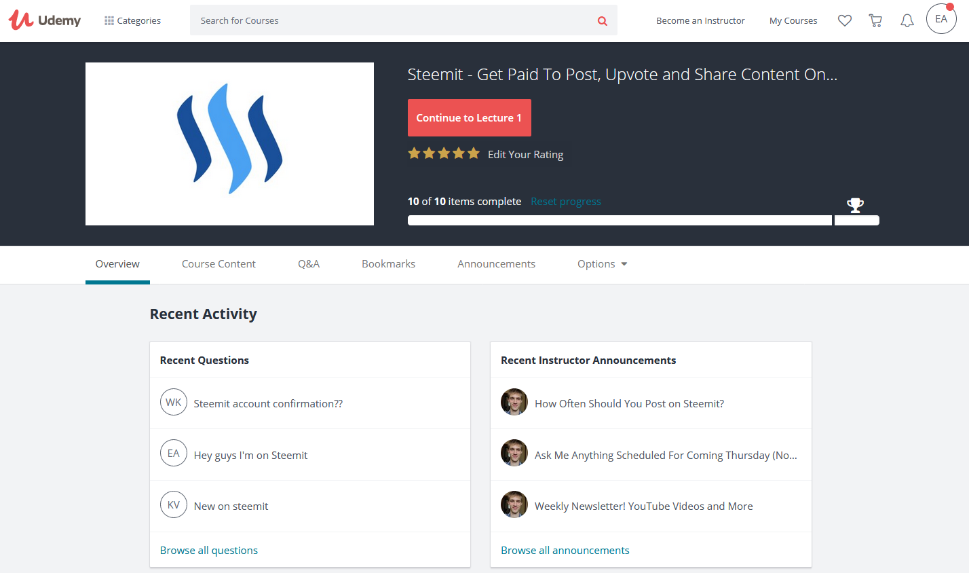Screen dimensions: 969x573
Task: Click the WK user avatar
Action: click(x=174, y=402)
